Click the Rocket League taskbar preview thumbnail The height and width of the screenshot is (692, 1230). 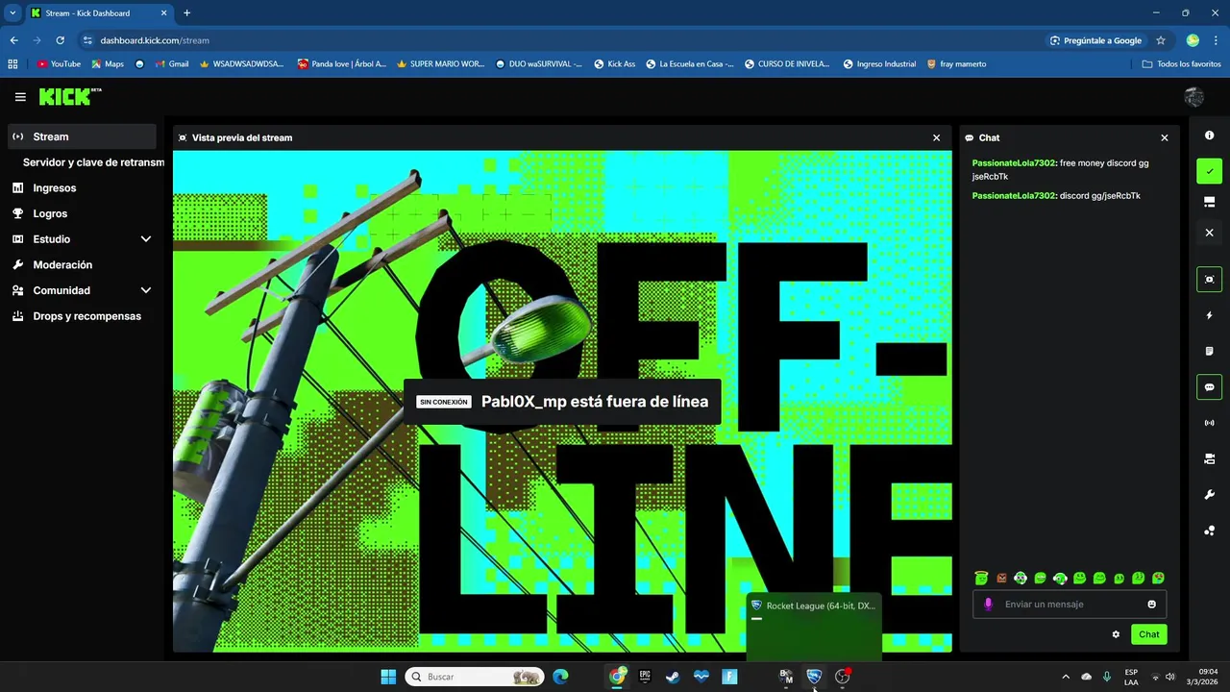(x=814, y=628)
